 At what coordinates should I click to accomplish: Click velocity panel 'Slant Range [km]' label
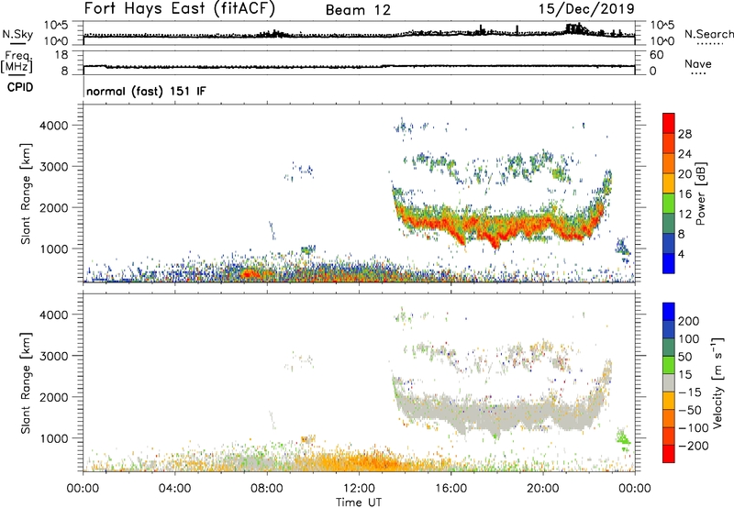click(x=26, y=382)
